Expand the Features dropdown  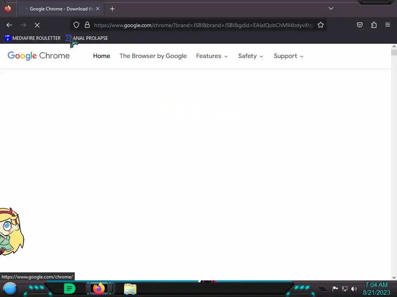coord(212,56)
